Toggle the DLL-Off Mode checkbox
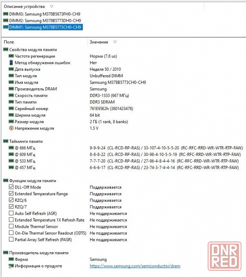246x277 pixels. pyautogui.click(x=11, y=187)
